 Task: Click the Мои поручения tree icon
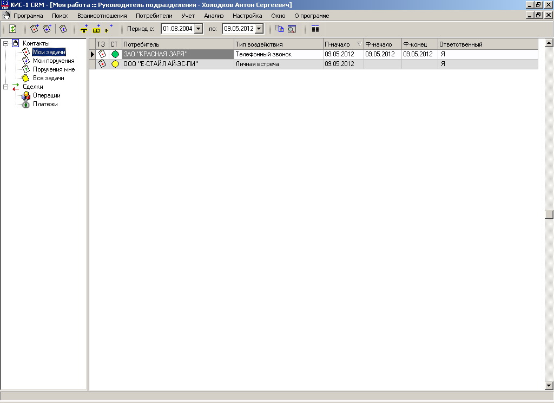(x=26, y=61)
